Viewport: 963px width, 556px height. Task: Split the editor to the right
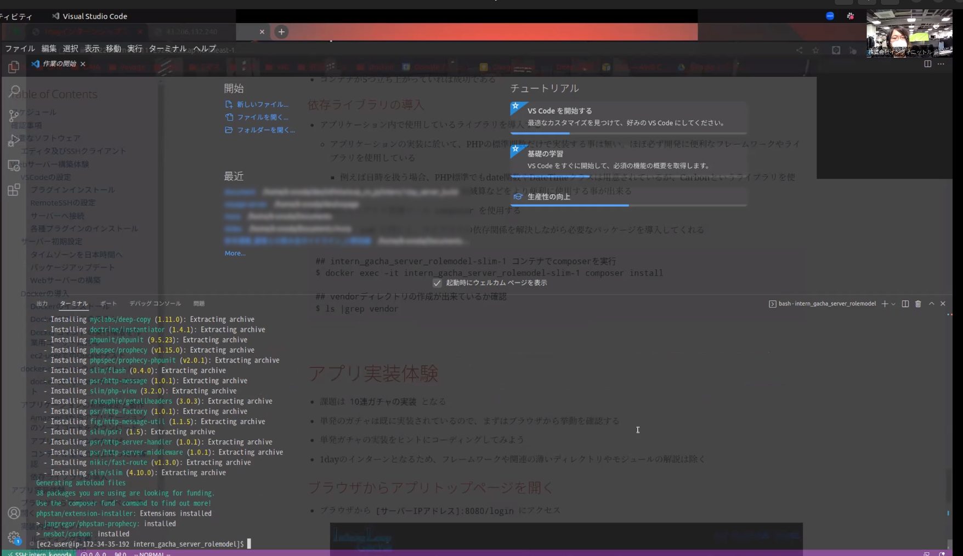point(927,64)
